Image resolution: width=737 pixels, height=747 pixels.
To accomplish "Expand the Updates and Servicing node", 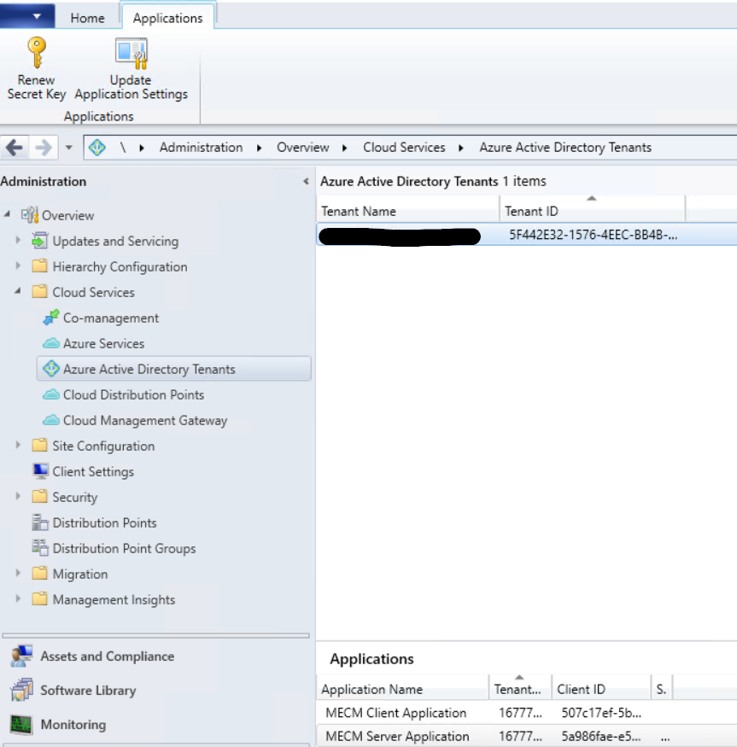I will point(18,241).
